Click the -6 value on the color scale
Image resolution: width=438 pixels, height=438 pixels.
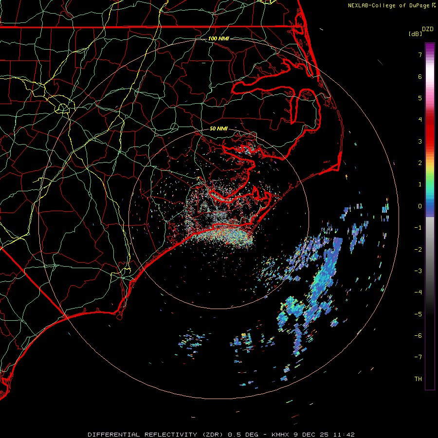418,336
